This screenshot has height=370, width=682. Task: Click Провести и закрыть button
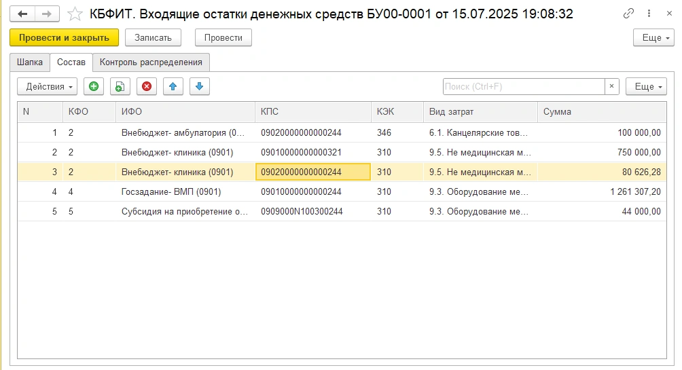(64, 38)
